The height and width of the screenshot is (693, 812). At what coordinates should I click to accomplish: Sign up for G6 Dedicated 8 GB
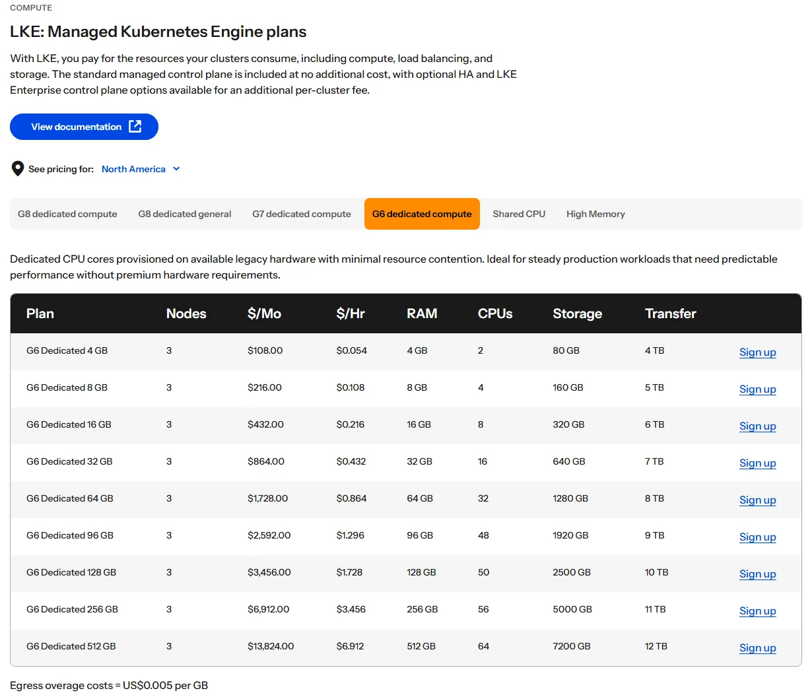click(757, 389)
